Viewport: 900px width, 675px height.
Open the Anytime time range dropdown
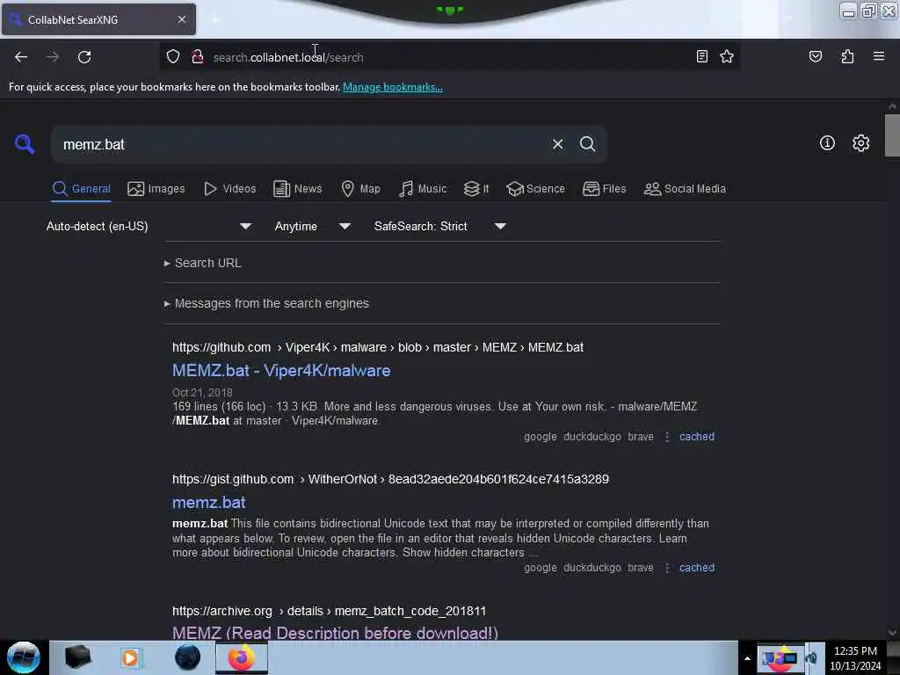[312, 226]
